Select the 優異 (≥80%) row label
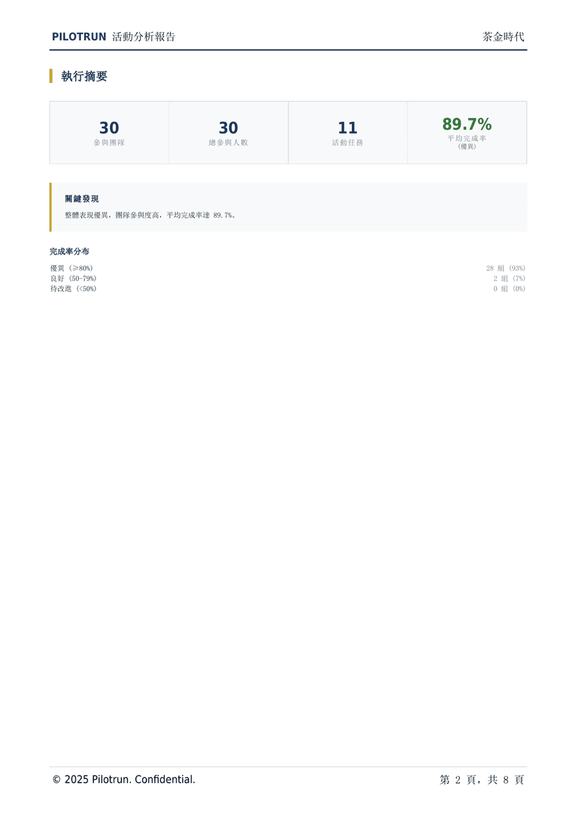The image size is (577, 816). tap(71, 268)
